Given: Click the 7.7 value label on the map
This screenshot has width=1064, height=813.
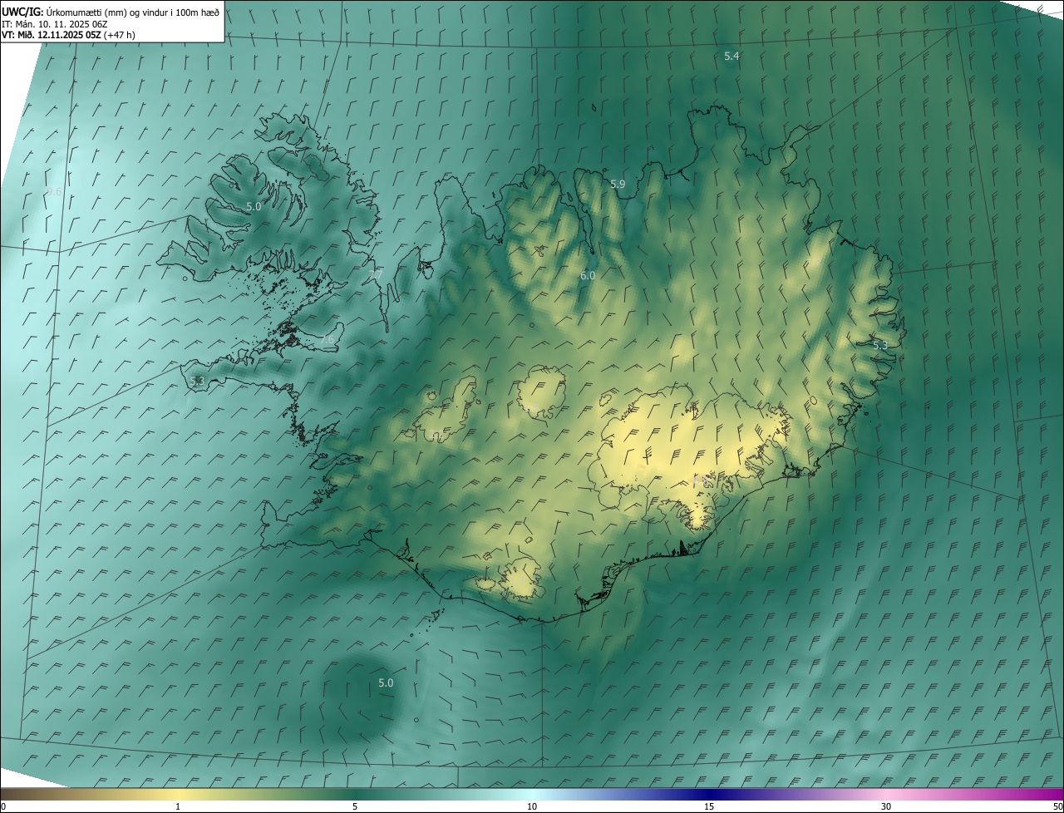Looking at the screenshot, I should point(376,273).
